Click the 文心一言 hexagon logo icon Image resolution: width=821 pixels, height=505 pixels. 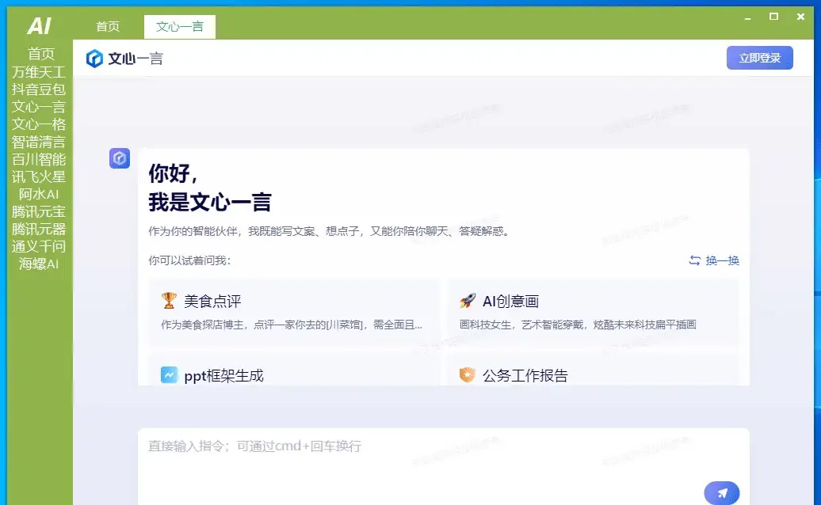pos(94,59)
